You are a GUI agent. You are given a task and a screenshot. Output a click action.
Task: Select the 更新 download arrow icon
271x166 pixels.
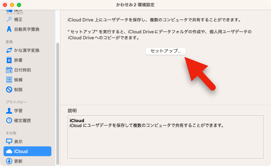[x=9, y=161]
